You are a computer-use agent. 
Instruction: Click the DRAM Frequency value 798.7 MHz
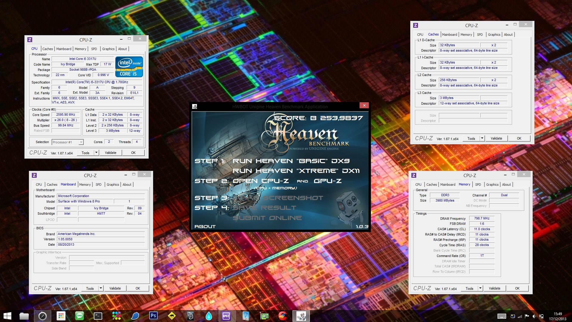482,219
